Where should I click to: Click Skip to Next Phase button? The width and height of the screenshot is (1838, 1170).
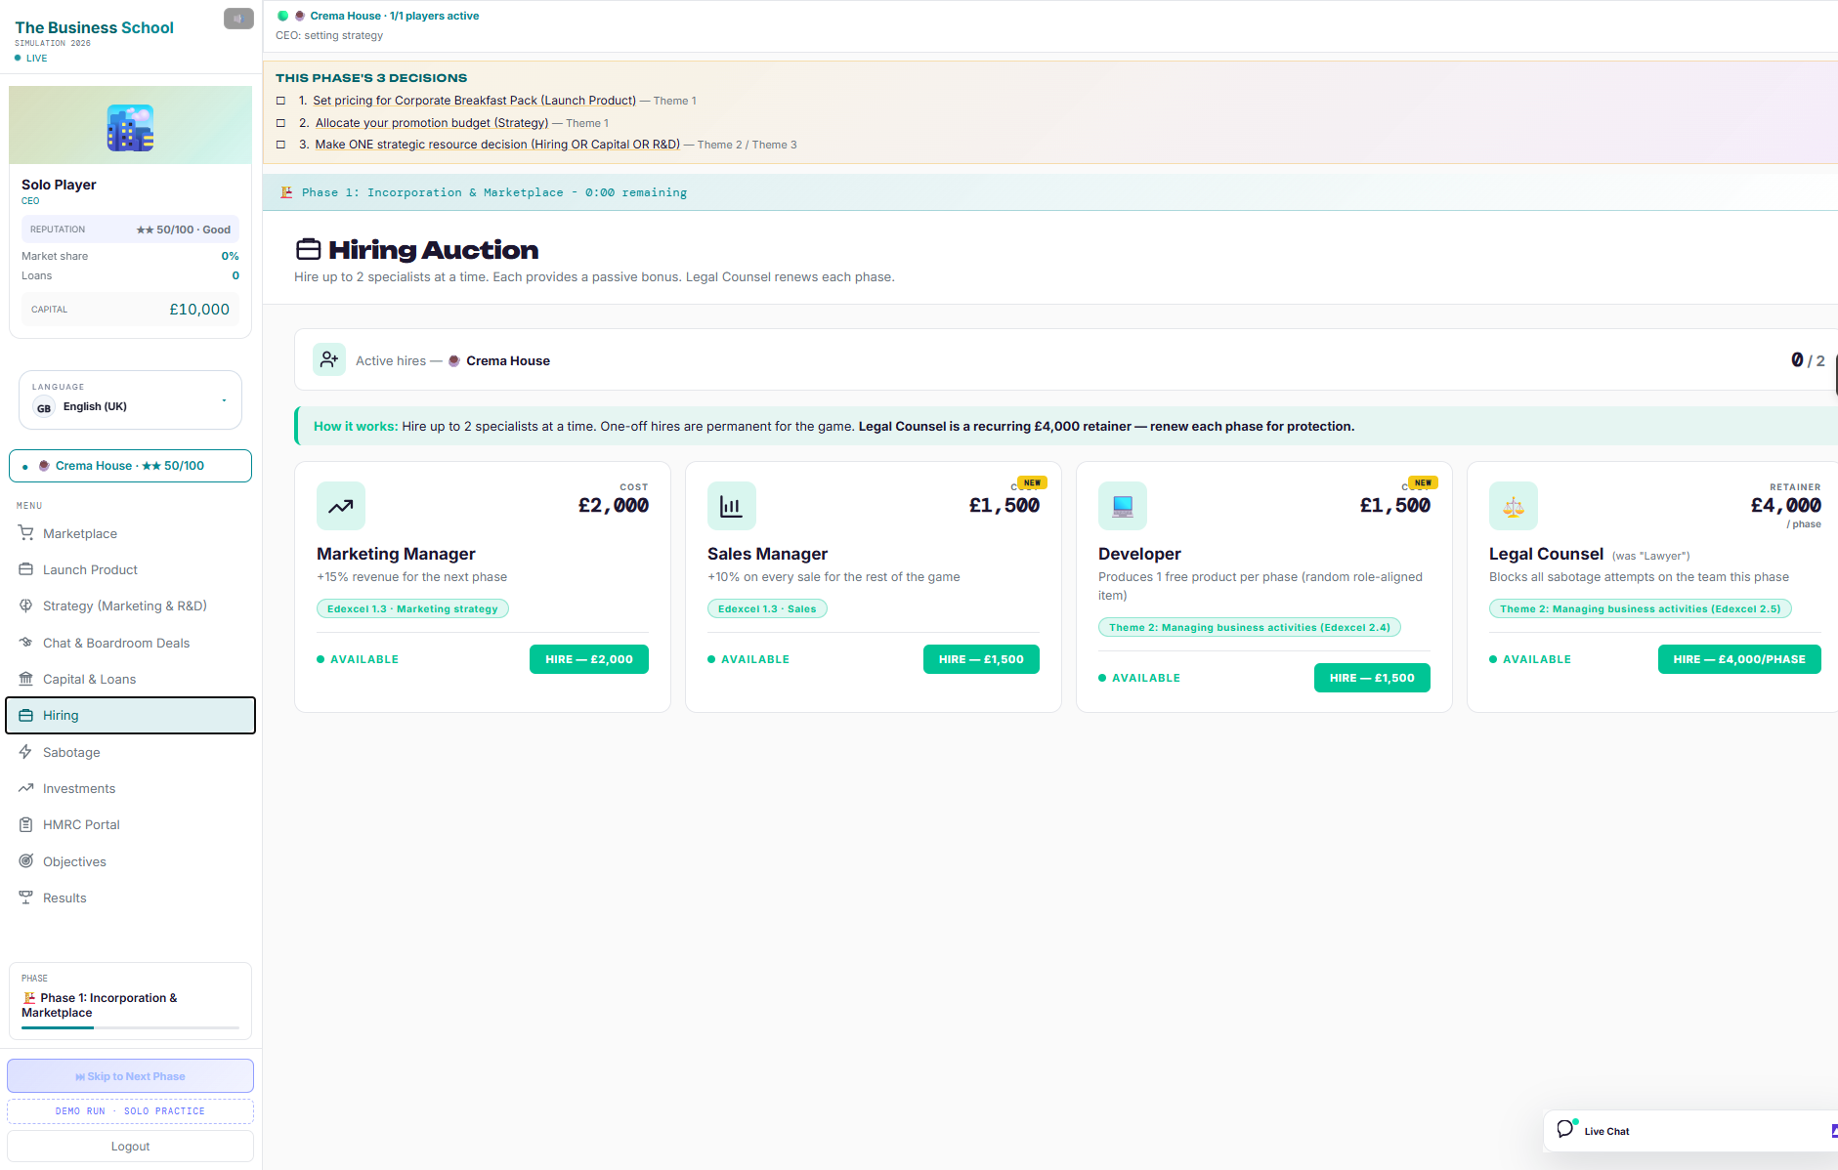(x=130, y=1076)
